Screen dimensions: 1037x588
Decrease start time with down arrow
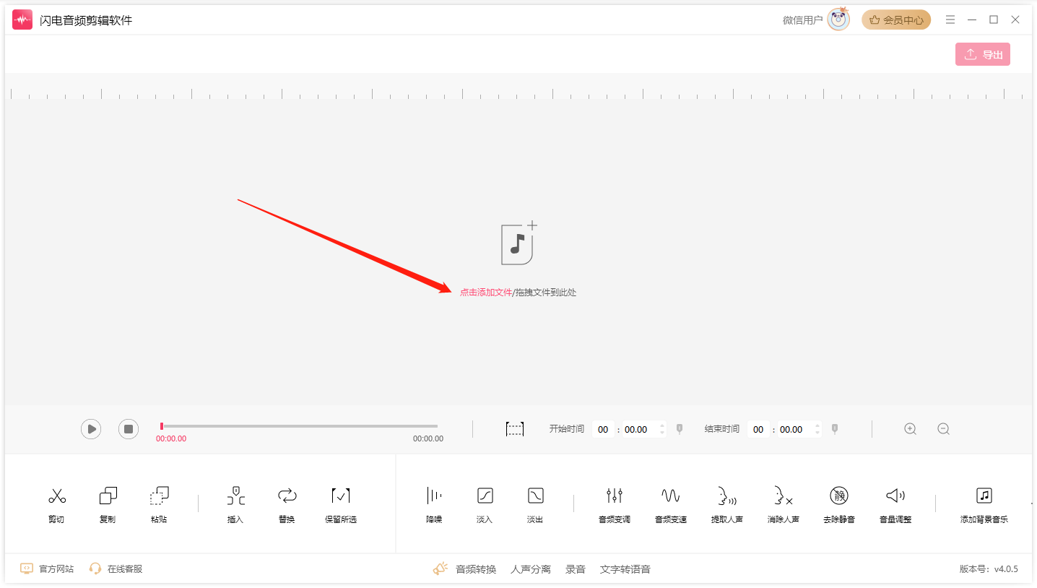662,433
